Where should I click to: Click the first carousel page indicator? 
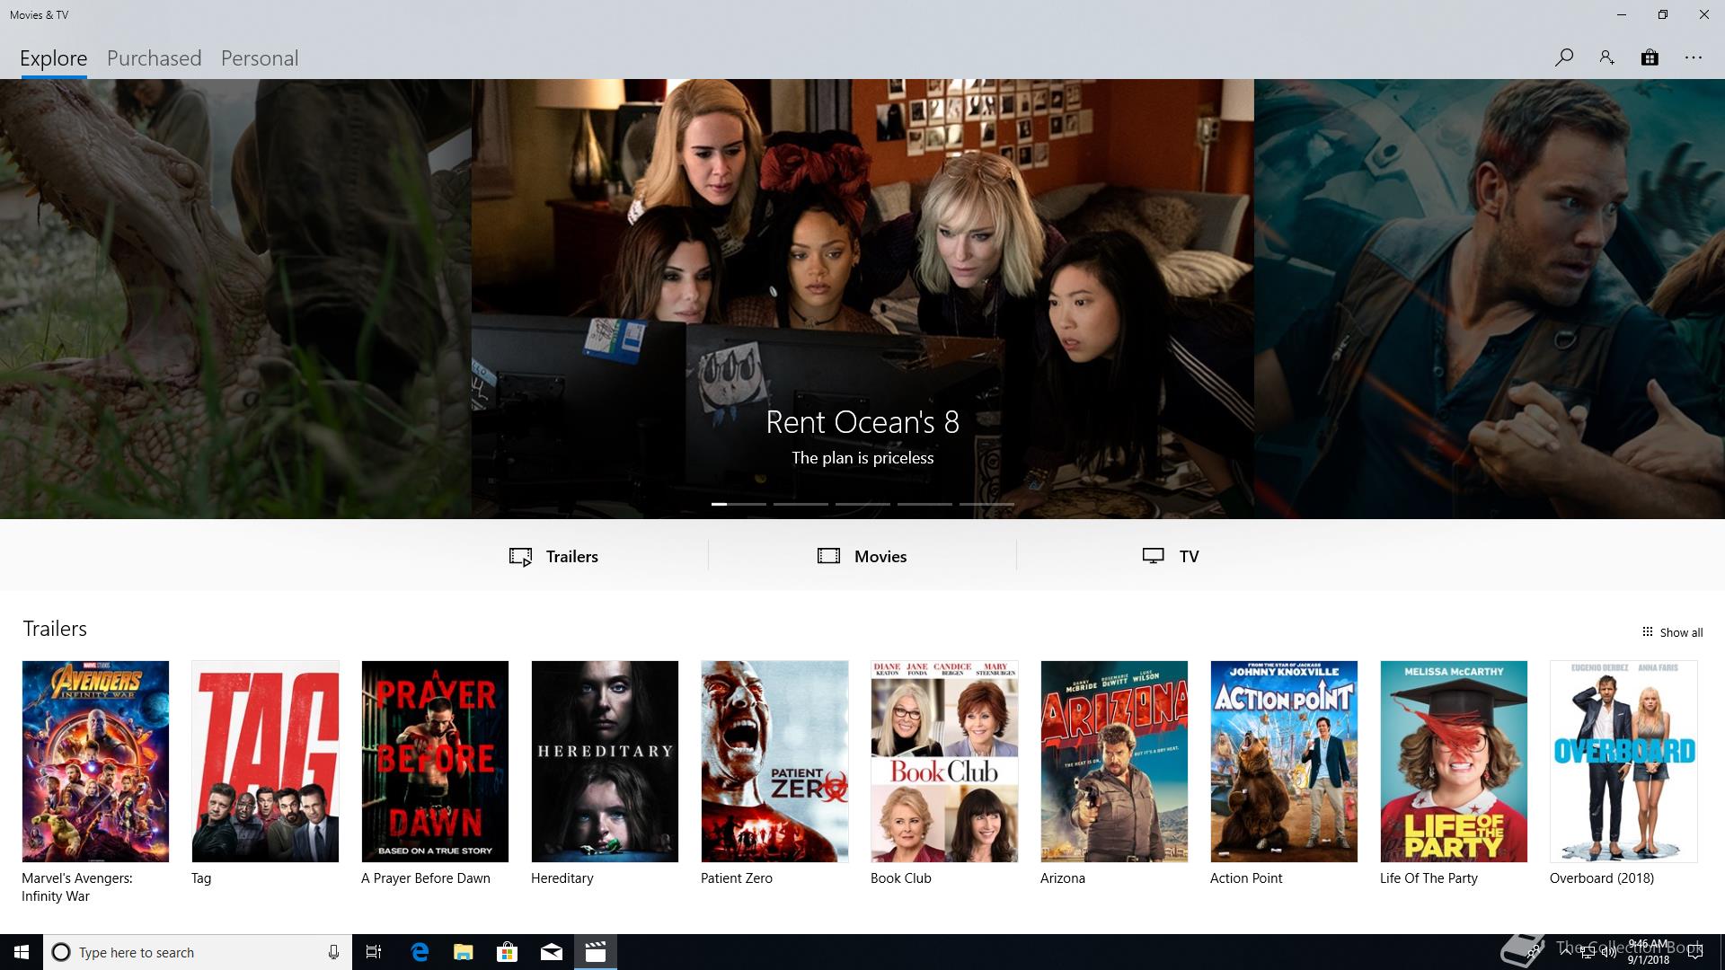coord(739,504)
